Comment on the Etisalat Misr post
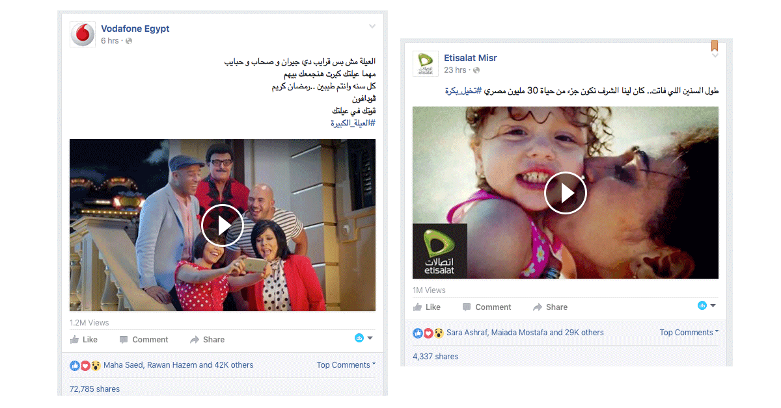781x408 pixels. click(x=487, y=307)
